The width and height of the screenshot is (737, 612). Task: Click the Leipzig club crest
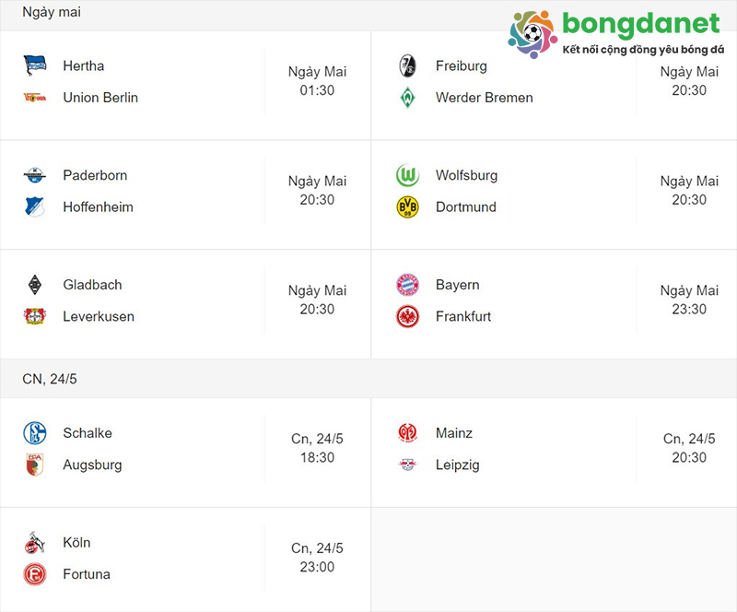pyautogui.click(x=409, y=465)
